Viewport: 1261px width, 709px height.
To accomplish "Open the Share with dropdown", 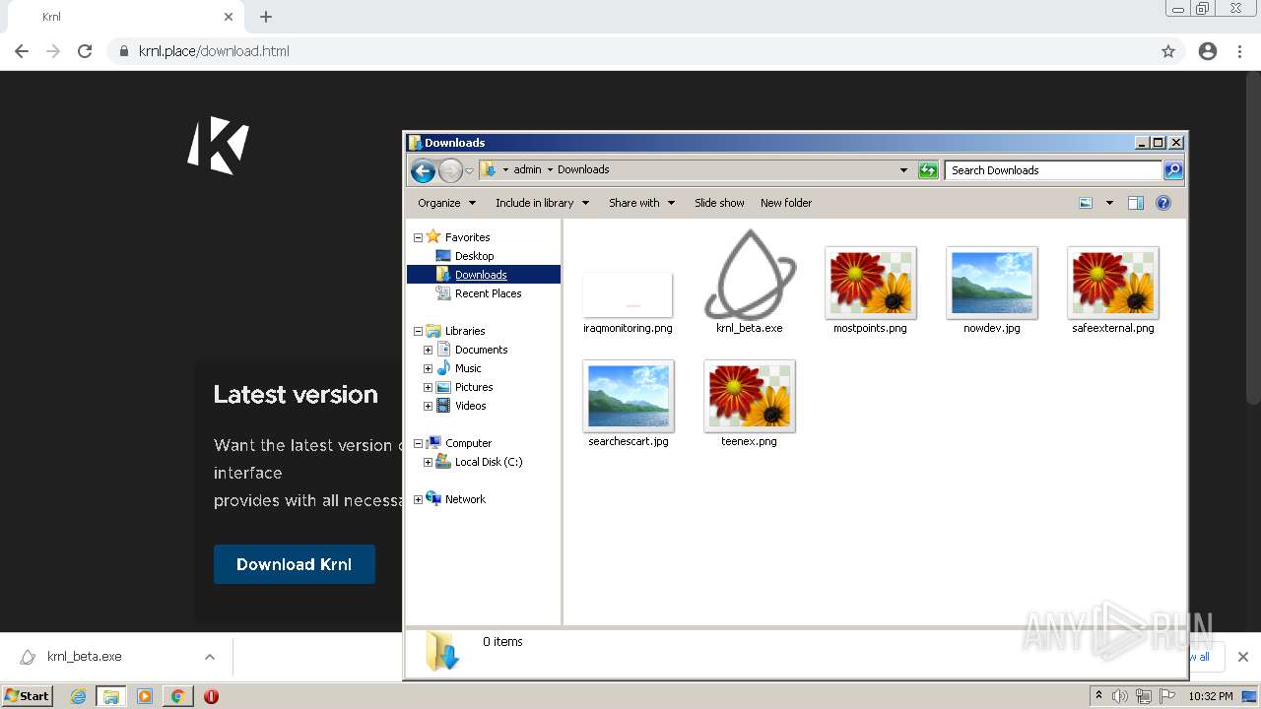I will pyautogui.click(x=641, y=203).
